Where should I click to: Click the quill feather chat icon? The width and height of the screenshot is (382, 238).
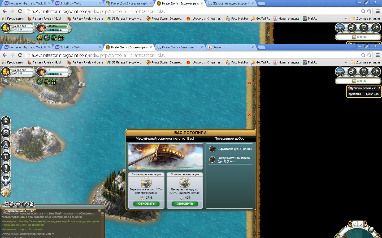point(25,204)
